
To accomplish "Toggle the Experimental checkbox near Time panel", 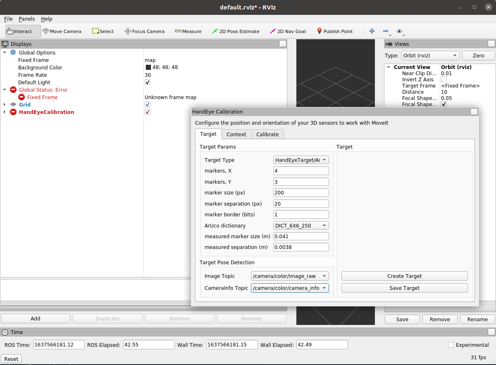I will point(451,345).
